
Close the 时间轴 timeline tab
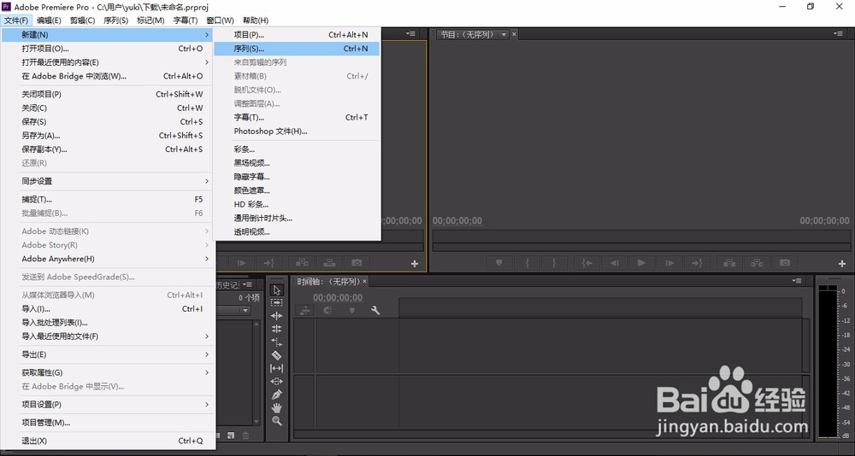pyautogui.click(x=365, y=281)
